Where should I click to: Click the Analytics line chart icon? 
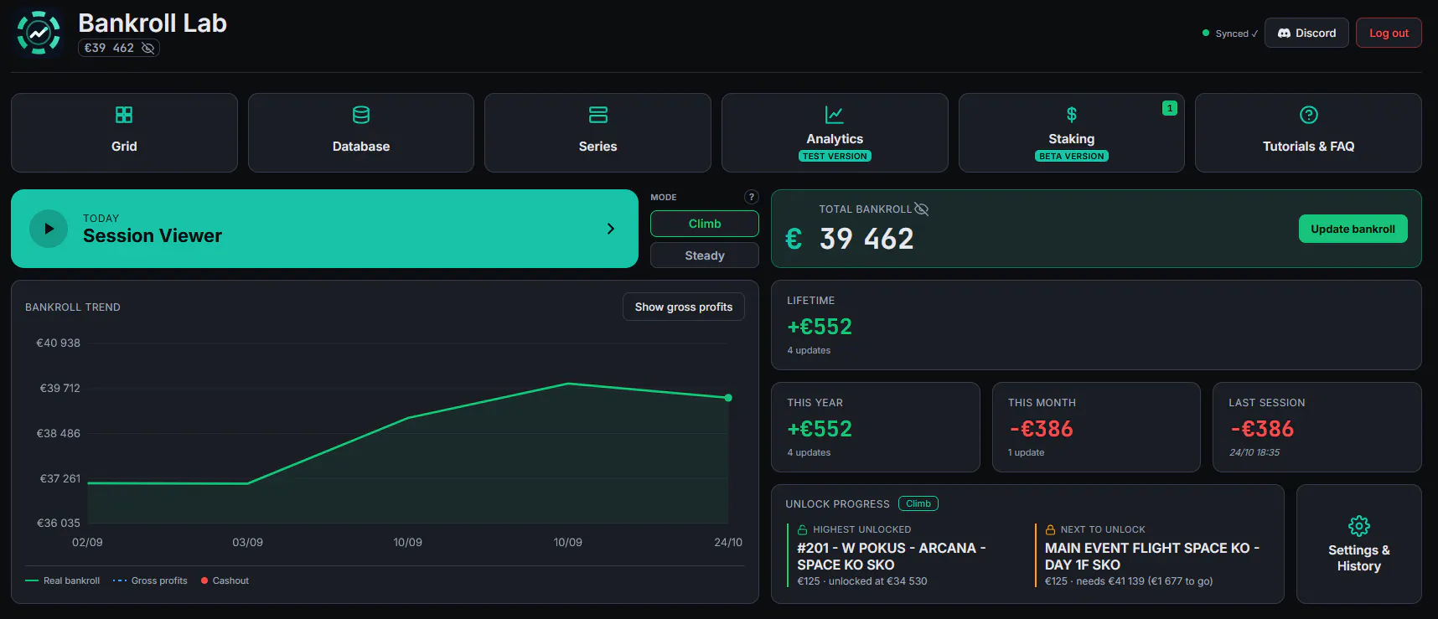point(835,115)
